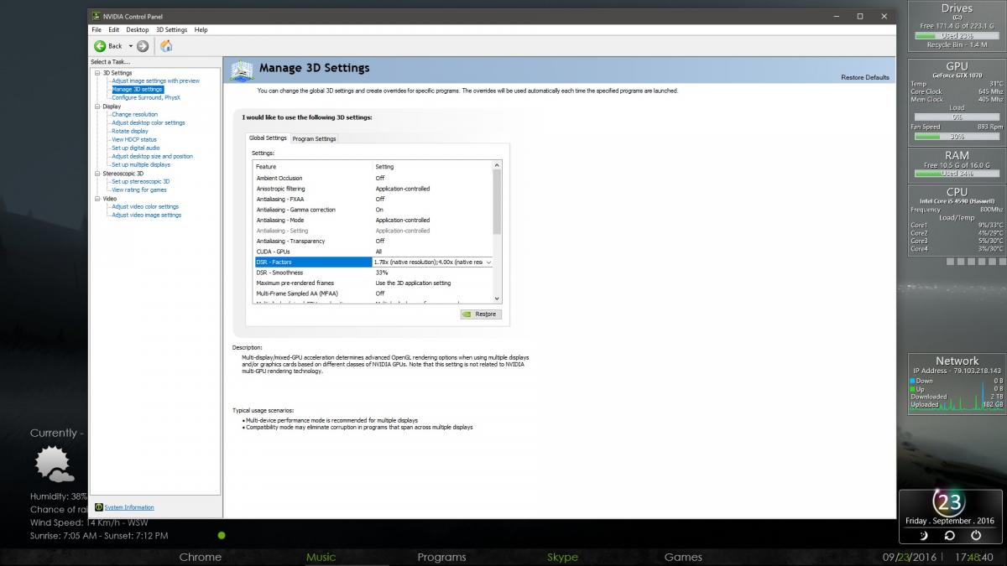Click the restart icon in date widget

pos(949,535)
